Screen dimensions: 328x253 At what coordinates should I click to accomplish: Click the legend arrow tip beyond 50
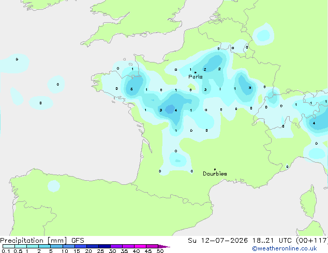[164, 246]
